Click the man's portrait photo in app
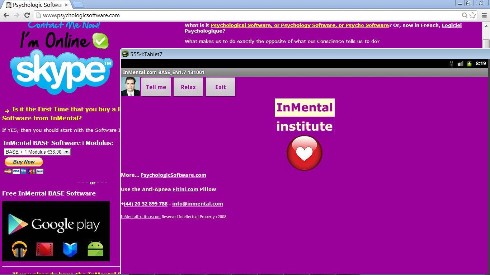490x275 pixels. 130,87
